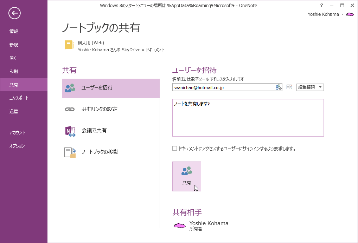Select 共有リンクの設定 option

coord(111,109)
